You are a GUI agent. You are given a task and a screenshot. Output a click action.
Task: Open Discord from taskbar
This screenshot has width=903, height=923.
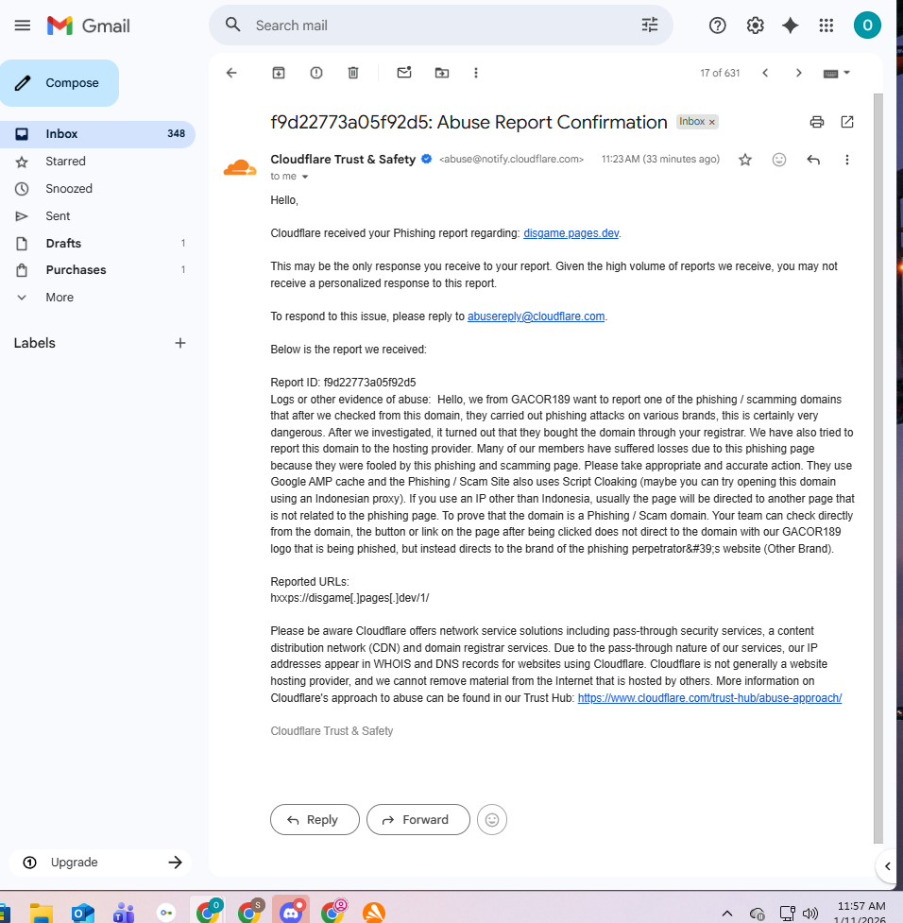pyautogui.click(x=291, y=912)
